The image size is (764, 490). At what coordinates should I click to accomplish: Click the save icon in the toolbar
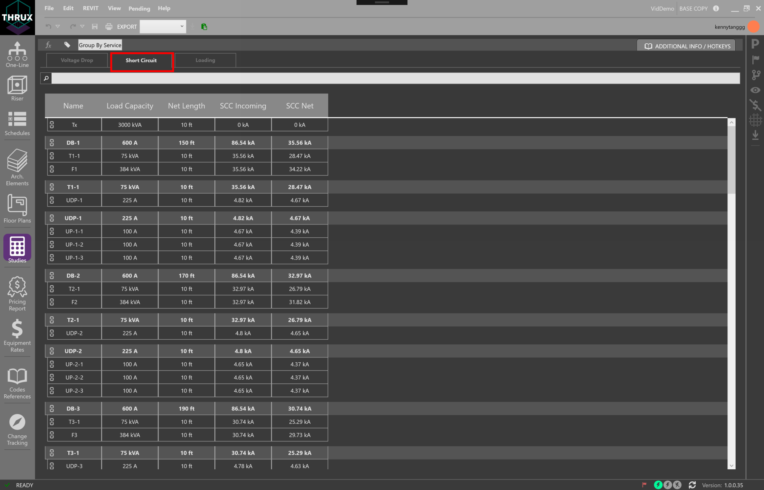click(95, 26)
